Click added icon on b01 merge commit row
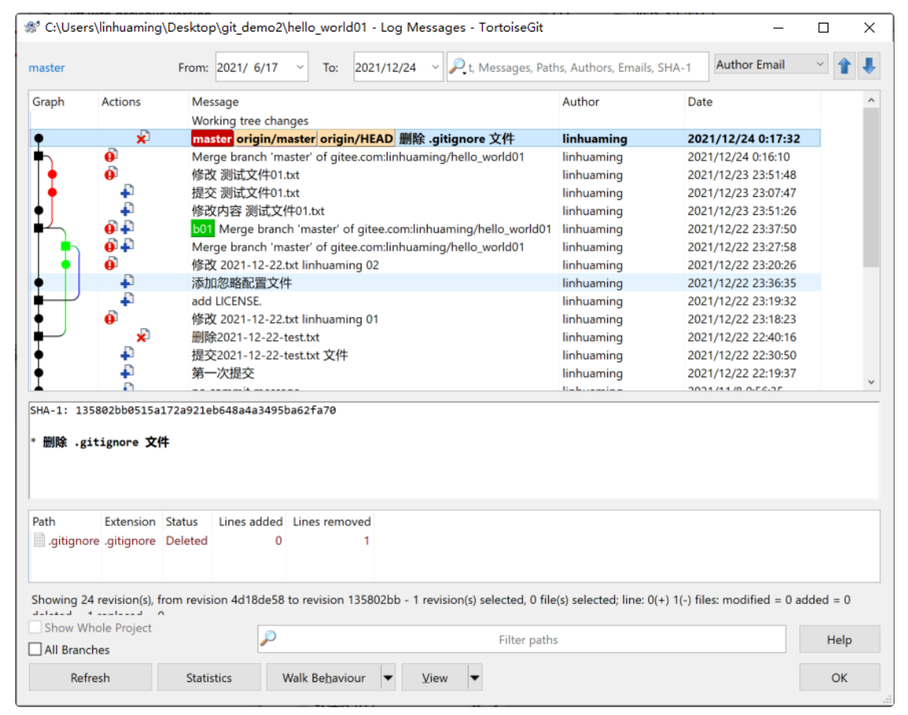 tap(127, 228)
